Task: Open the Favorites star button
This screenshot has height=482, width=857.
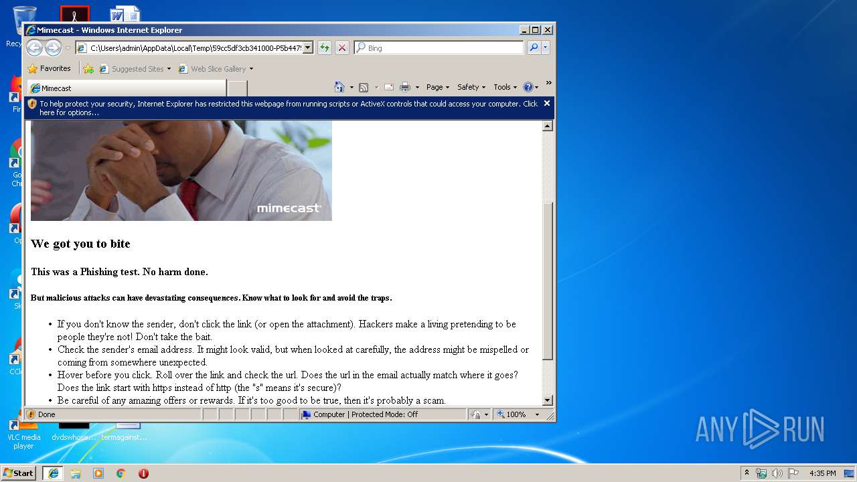Action: point(49,68)
